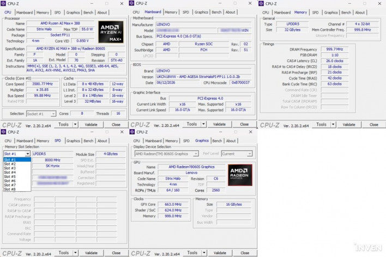Open the Graphics tab in the CPU window

(73, 13)
